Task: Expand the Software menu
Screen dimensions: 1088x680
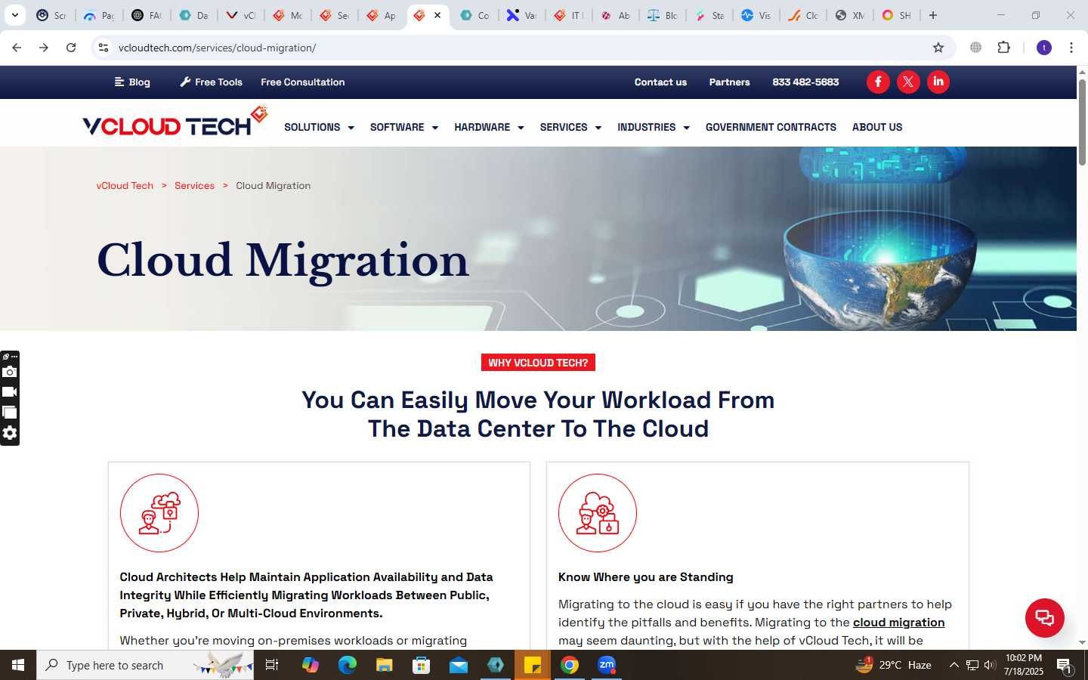Action: [404, 127]
